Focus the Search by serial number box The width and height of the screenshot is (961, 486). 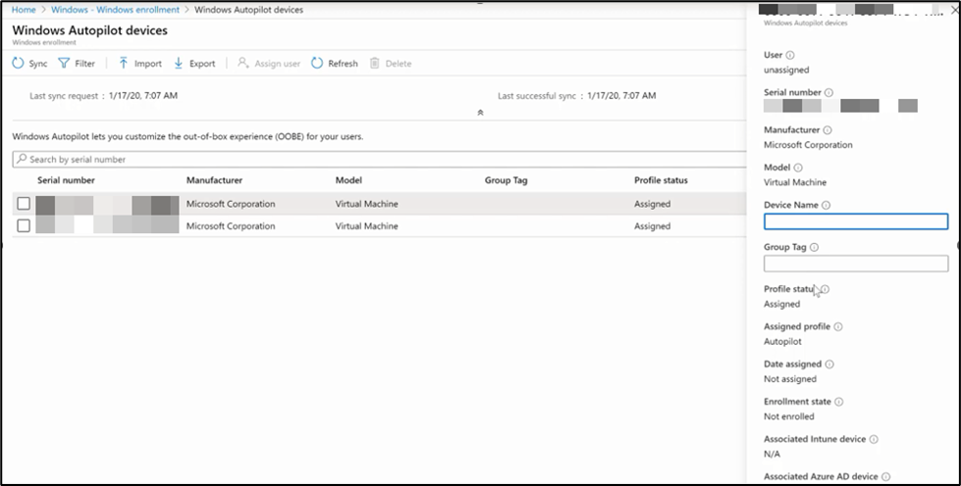click(379, 159)
